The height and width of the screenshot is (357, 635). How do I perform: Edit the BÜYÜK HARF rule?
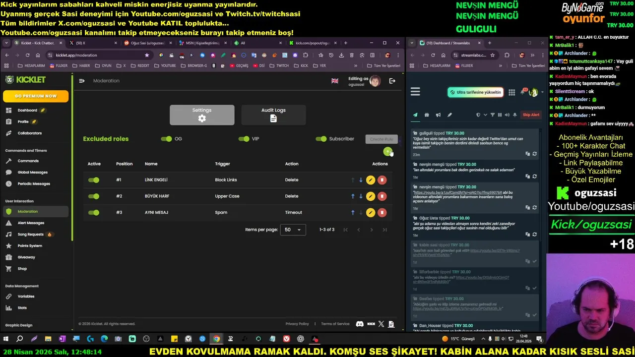pyautogui.click(x=371, y=196)
